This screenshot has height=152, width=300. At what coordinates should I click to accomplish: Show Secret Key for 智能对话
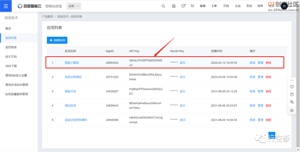click(182, 91)
